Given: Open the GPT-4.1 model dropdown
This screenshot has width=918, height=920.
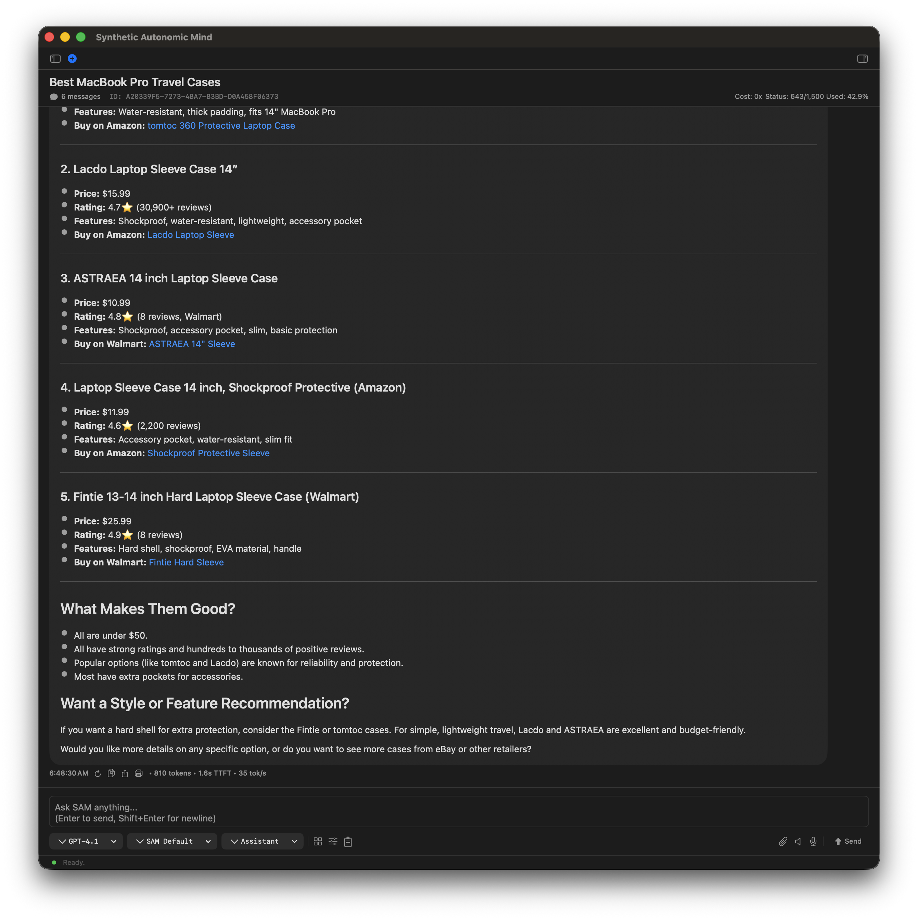Looking at the screenshot, I should pos(86,841).
